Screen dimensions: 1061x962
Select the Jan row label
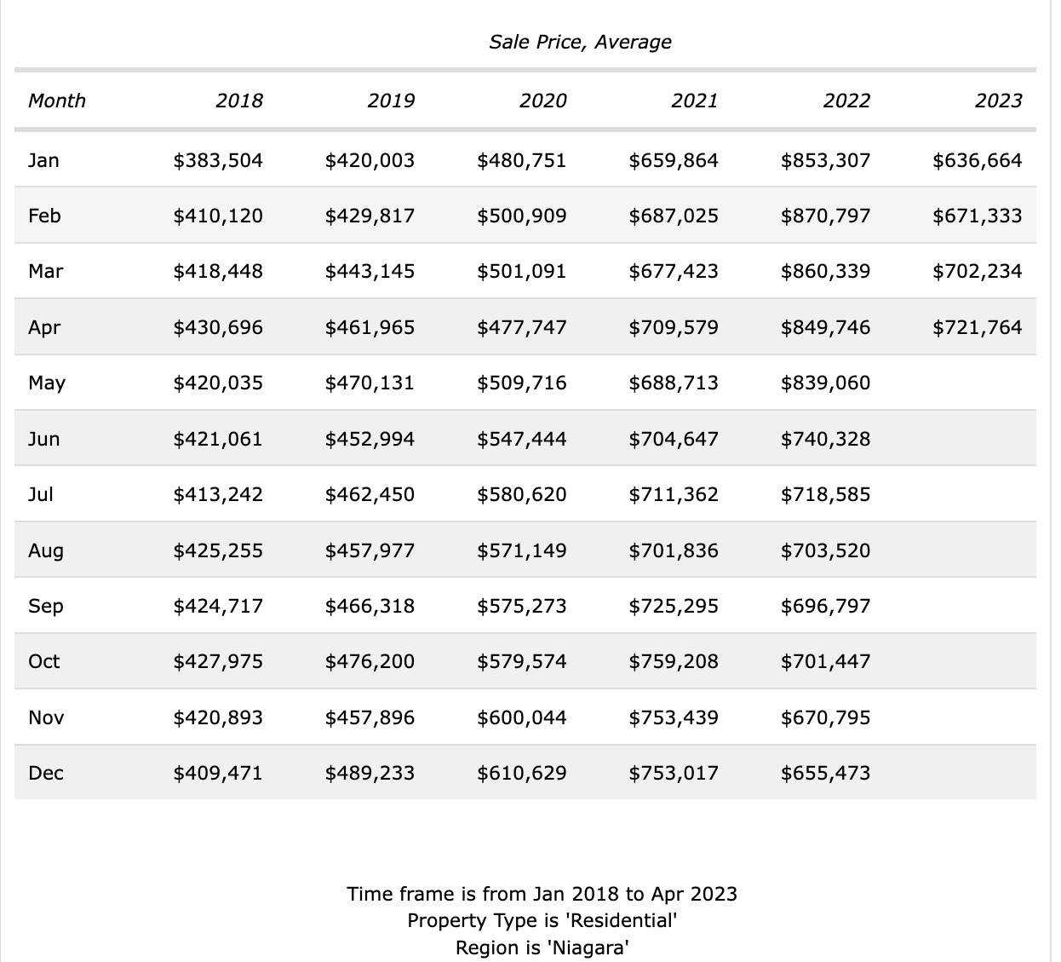coord(43,160)
